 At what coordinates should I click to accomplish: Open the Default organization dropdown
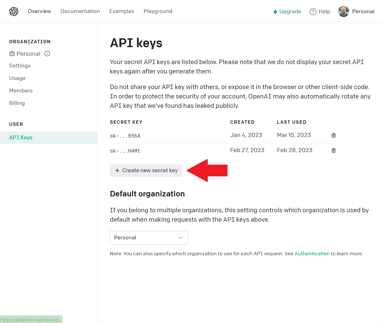[149, 238]
